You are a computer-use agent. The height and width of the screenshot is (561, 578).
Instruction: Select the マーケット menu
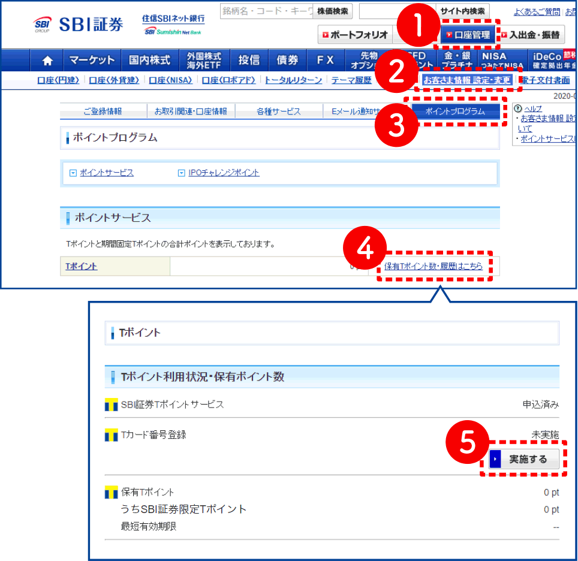click(92, 60)
